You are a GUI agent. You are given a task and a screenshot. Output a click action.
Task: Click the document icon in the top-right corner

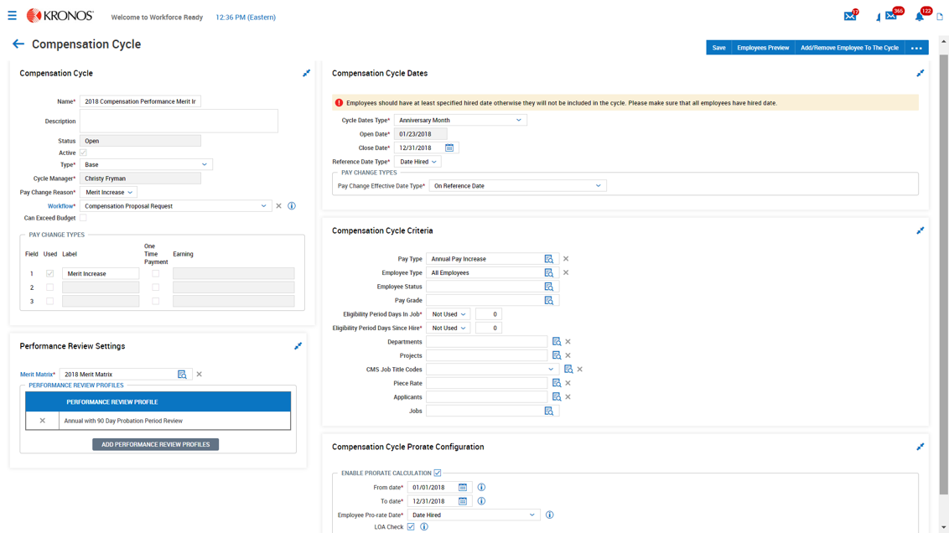click(x=938, y=15)
